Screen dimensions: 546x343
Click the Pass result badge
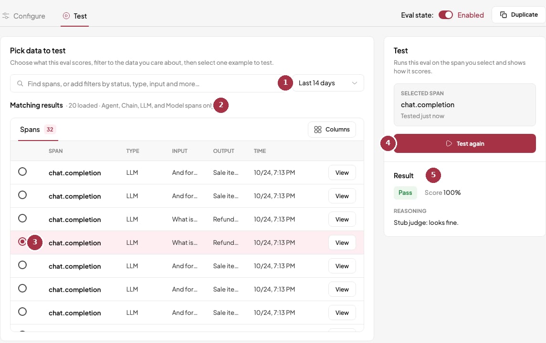(405, 192)
